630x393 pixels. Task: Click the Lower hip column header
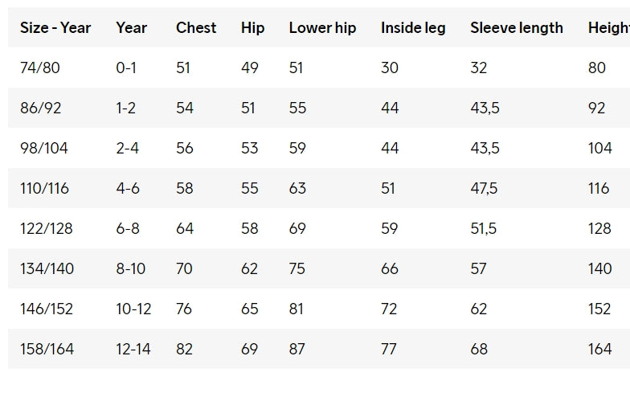pos(322,27)
